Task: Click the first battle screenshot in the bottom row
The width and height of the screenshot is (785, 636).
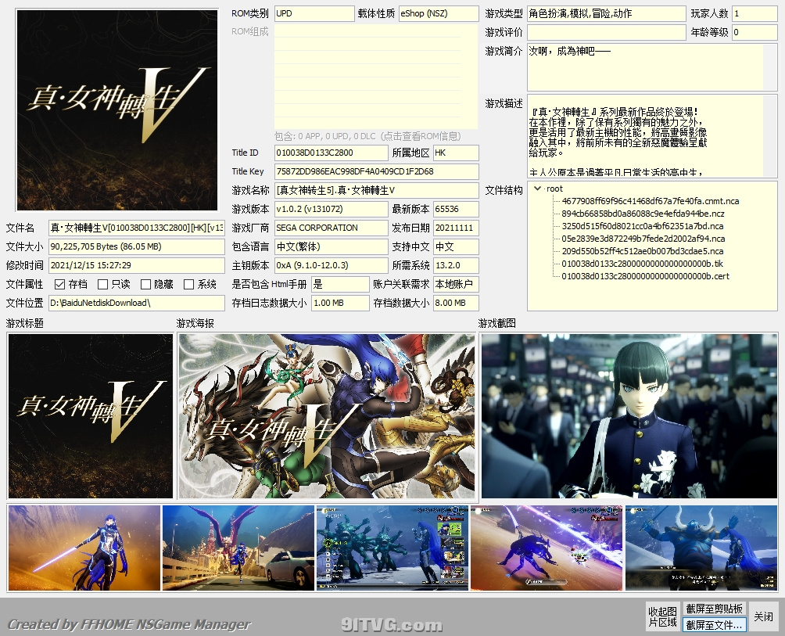Action: tap(84, 548)
